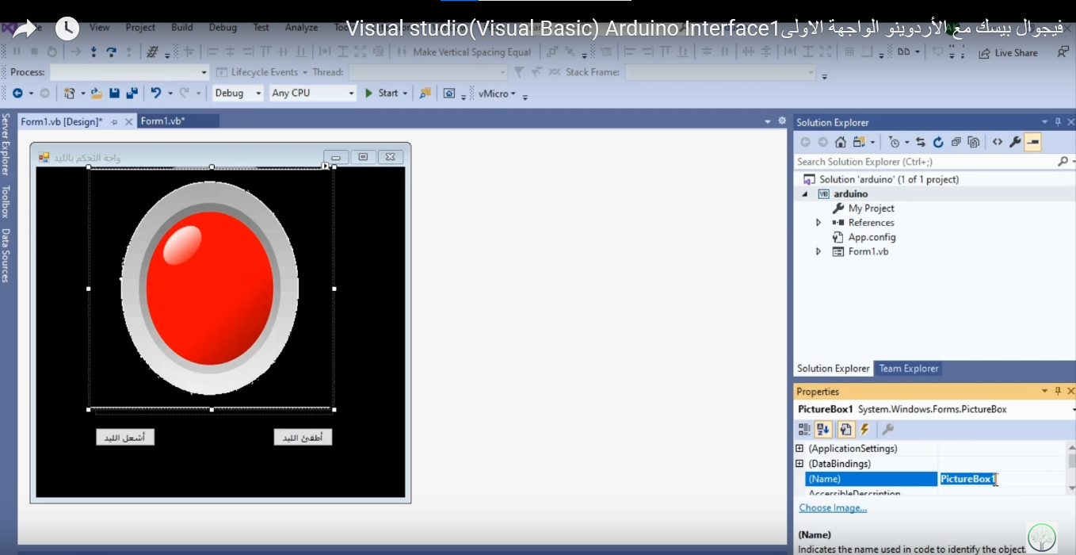Click the New Project toolbar icon
The image size is (1076, 555).
[x=70, y=93]
